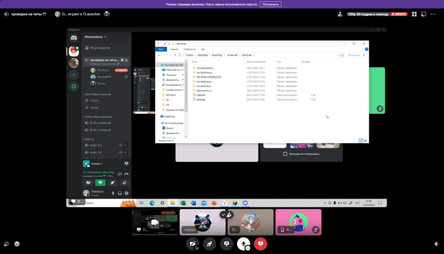The height and width of the screenshot is (254, 444).
Task: Go back with Explorer back arrow
Action: point(159,55)
